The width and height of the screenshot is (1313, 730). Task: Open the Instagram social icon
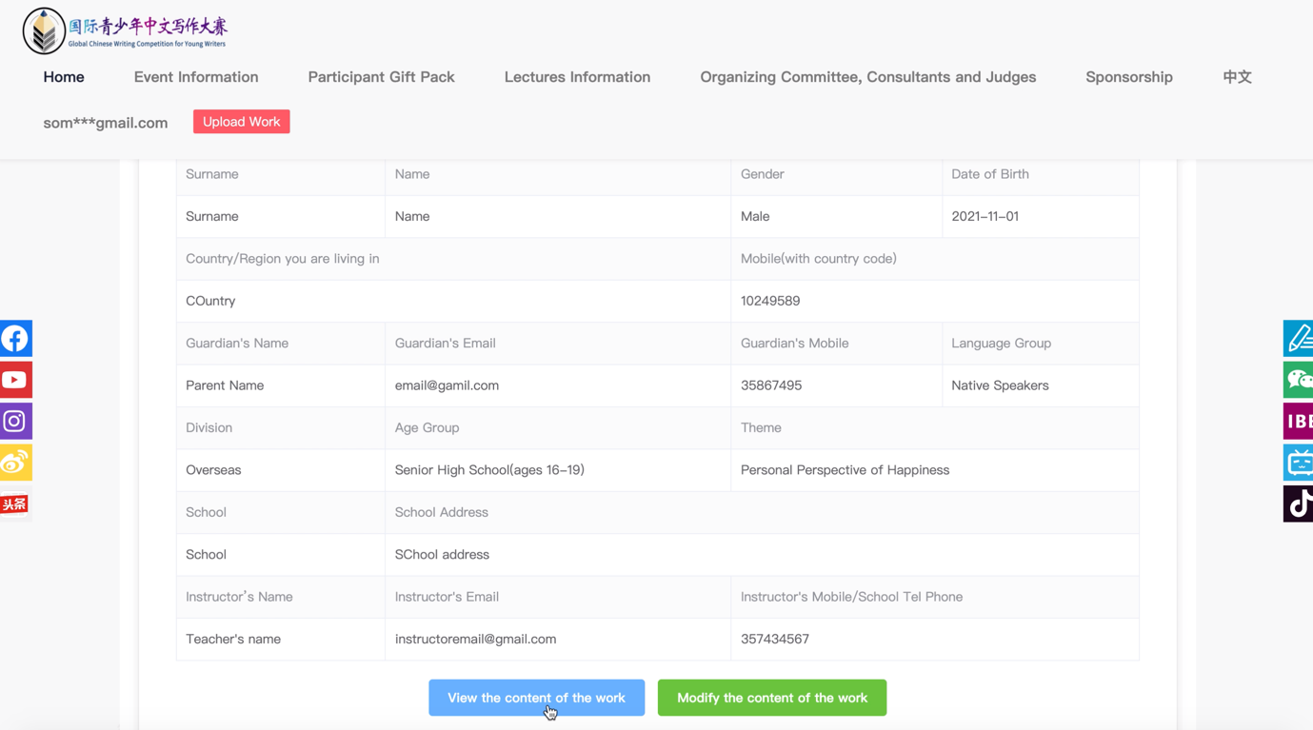click(x=15, y=421)
